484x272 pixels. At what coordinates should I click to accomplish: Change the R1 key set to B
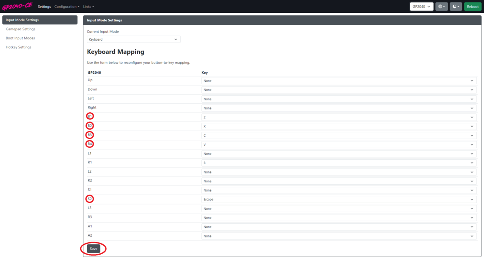(339, 163)
